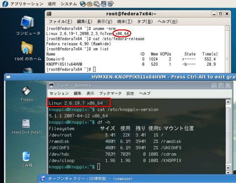236x183 pixels.
Task: Click the 'VCPUs' column header
Action: (x=165, y=54)
